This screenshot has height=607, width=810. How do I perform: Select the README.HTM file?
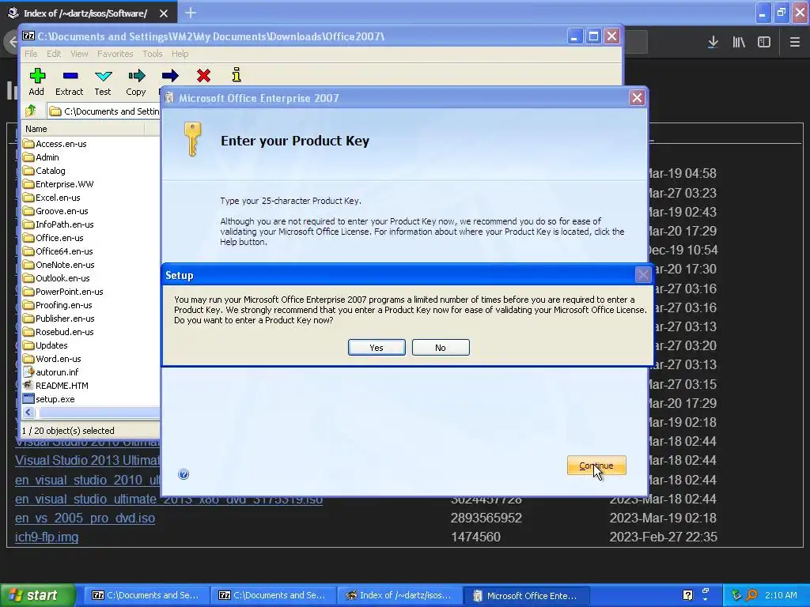(x=56, y=386)
